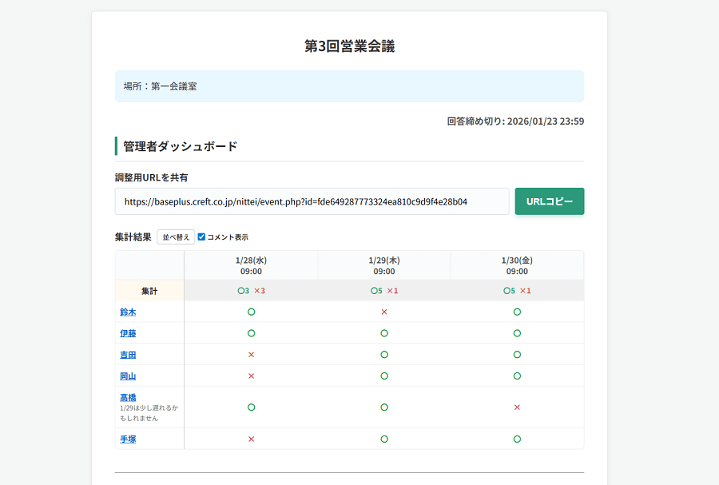Click 吉田's cross mark for 1/28
Viewport: 719px width, 485px height.
coord(251,355)
